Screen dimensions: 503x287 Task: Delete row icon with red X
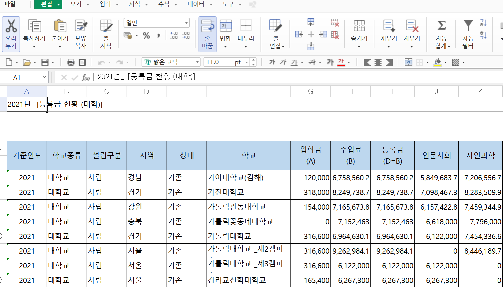click(335, 23)
